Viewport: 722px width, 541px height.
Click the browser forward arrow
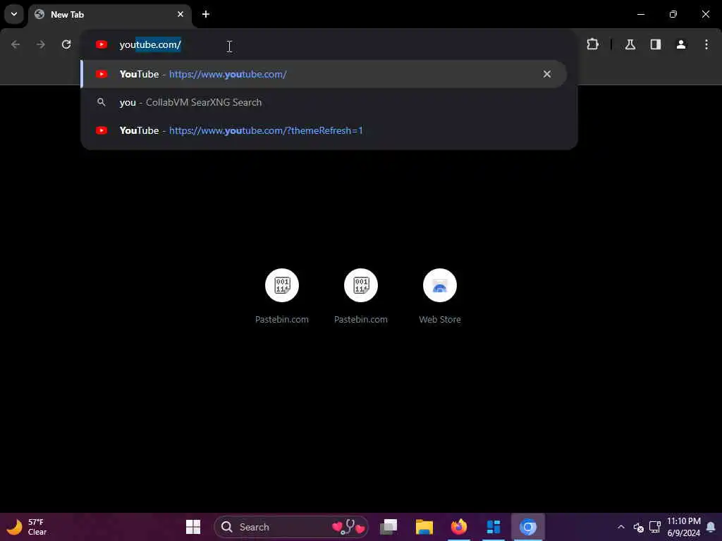click(41, 44)
